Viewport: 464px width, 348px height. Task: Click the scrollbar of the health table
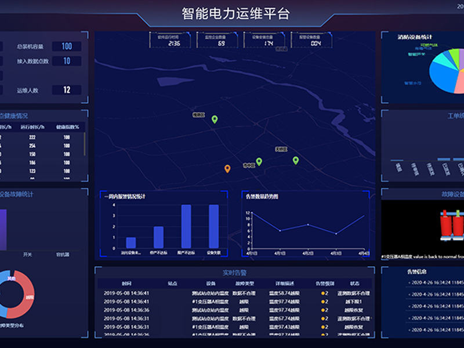point(85,144)
